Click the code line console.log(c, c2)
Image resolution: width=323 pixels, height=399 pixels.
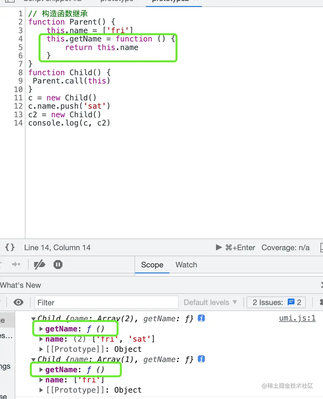point(69,123)
